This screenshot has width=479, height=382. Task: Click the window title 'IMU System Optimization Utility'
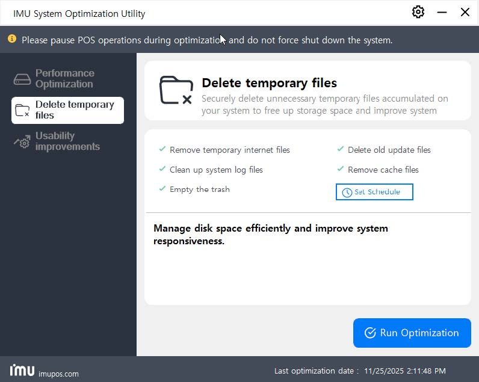click(x=79, y=14)
